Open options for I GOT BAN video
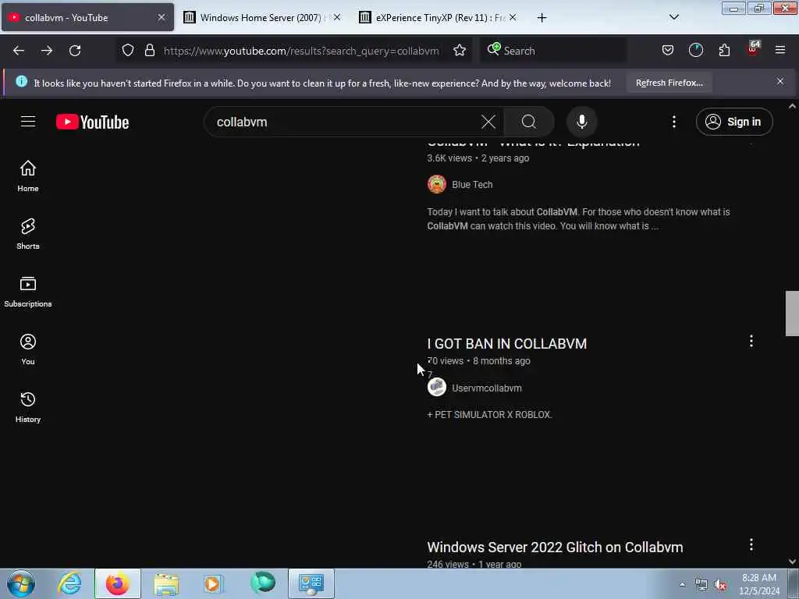The image size is (799, 599). 751,342
